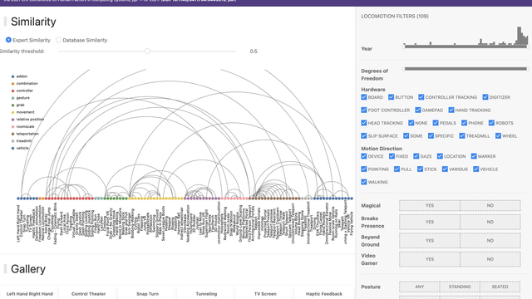Set Beyond Ground filter to YES

pos(430,241)
